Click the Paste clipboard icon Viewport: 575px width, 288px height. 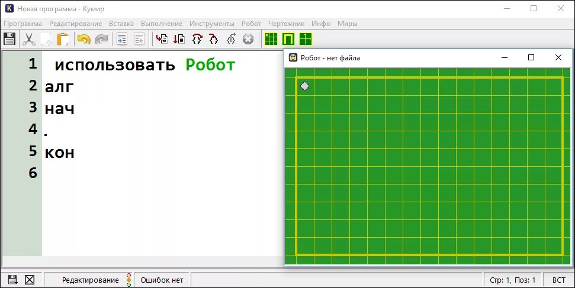(63, 39)
